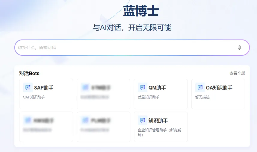Viewport: 257px width, 152px height.
Task: Click the blurred bot icon below SAP助手 card
Action: [x=28, y=121]
